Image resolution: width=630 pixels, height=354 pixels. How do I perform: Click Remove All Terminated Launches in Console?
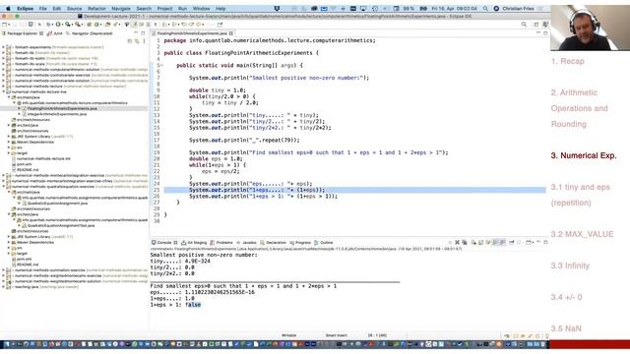tap(465, 243)
